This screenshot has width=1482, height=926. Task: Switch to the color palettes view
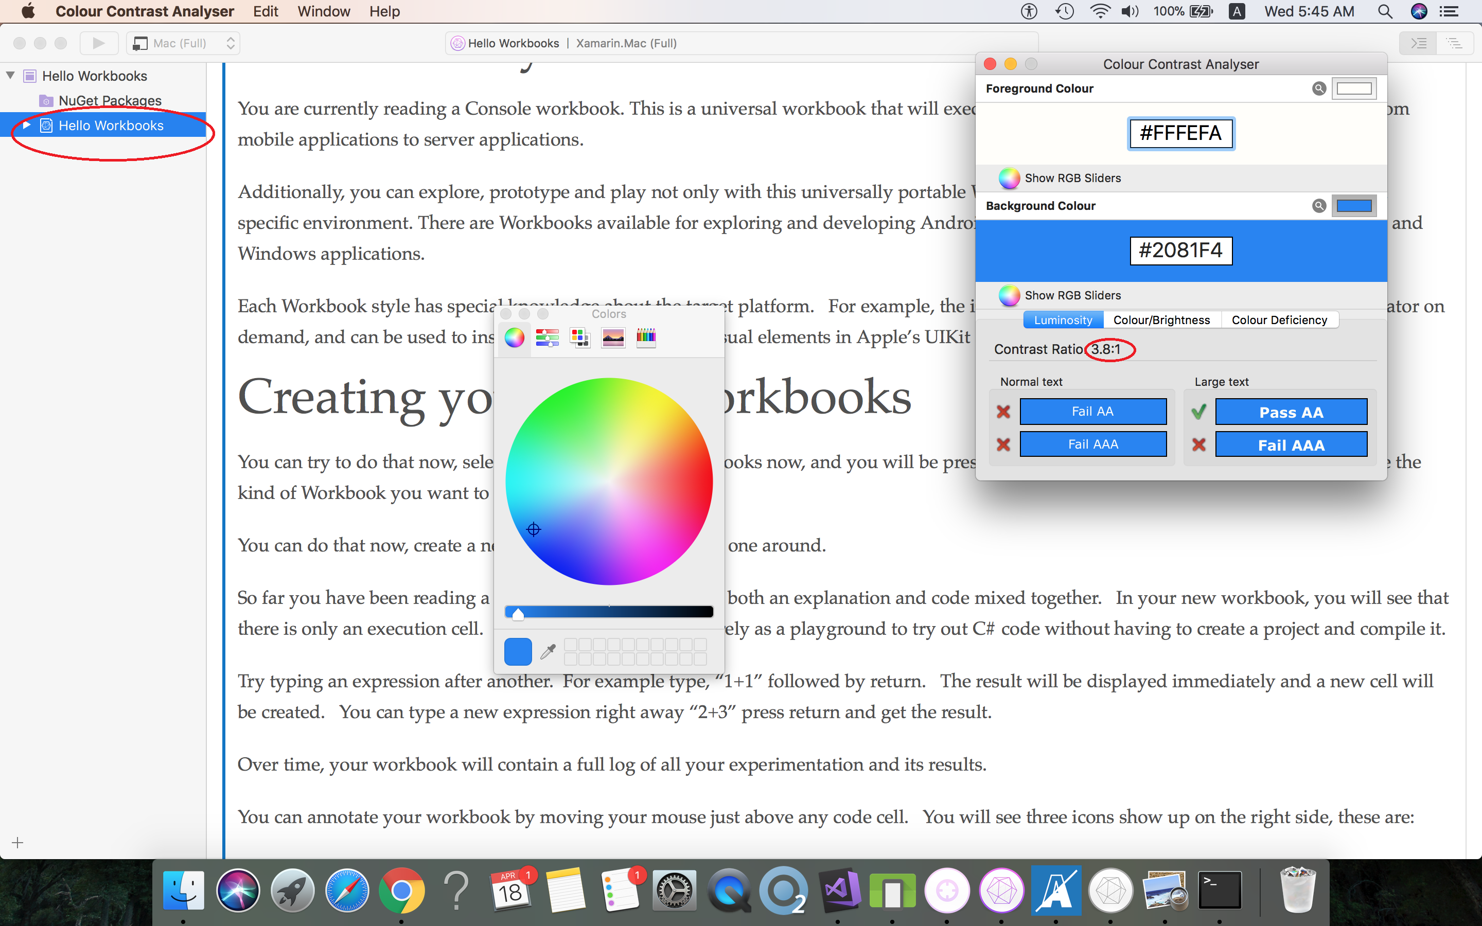click(580, 337)
